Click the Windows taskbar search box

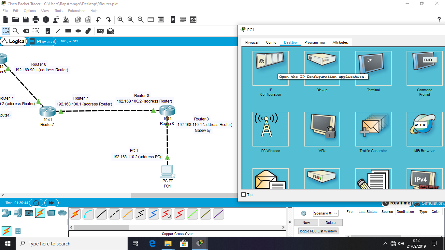71,243
